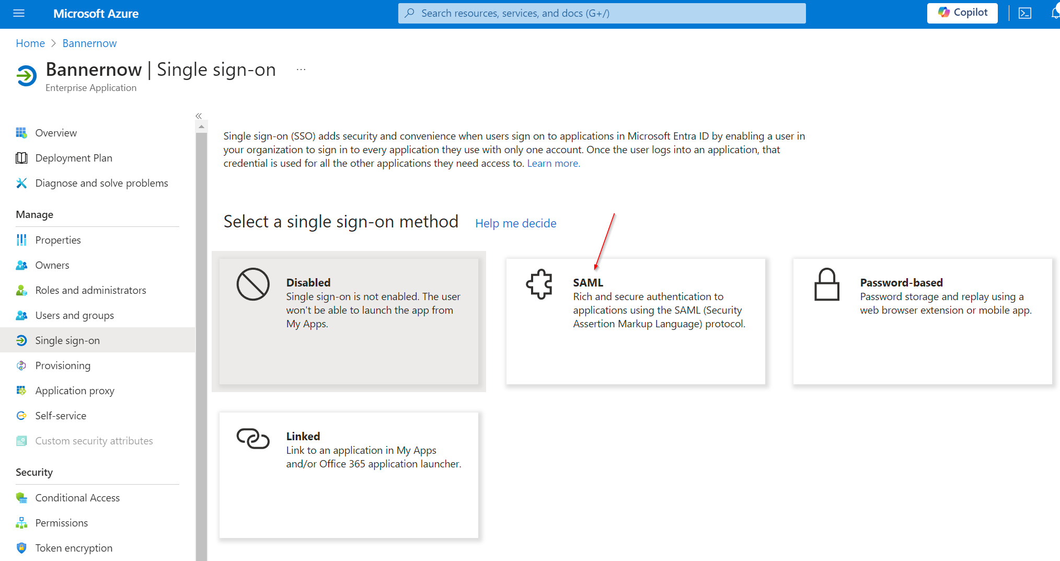Click the Help me decide link
1060x561 pixels.
(515, 223)
